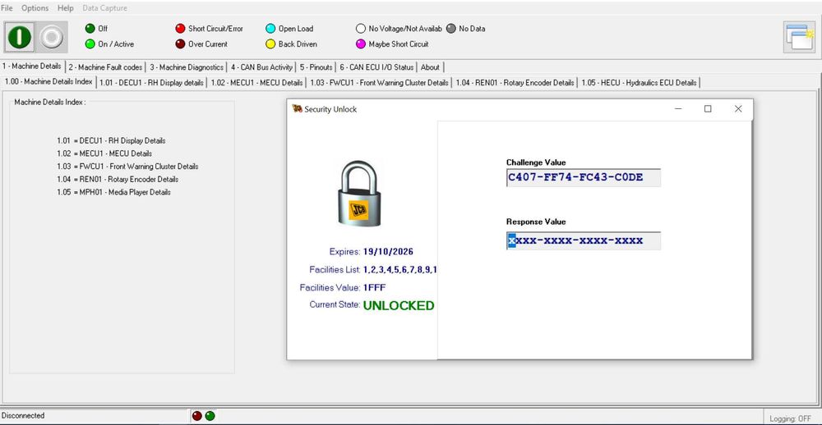Switch to 4 - CAN Bus Activity tab
The width and height of the screenshot is (822, 425).
[261, 67]
